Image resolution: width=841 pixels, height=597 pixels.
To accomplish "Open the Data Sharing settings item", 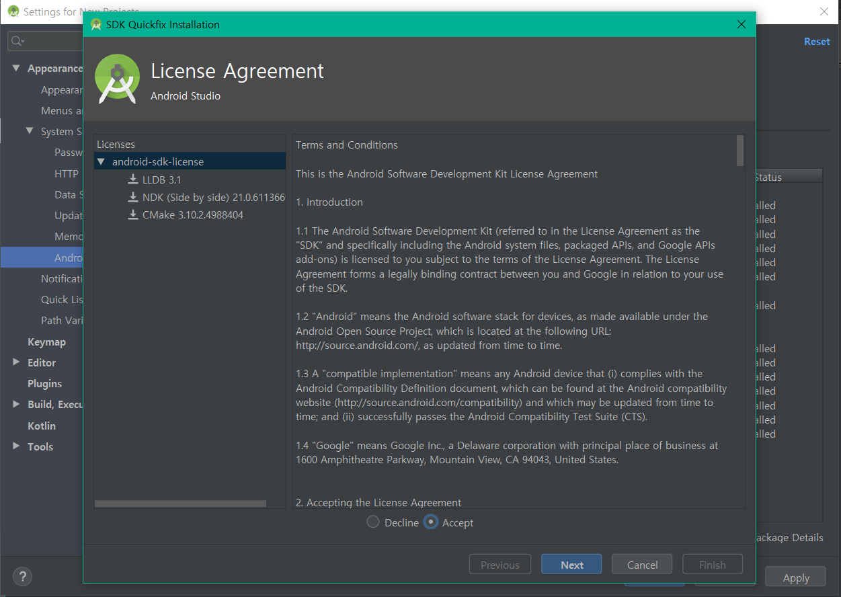I will pos(69,194).
